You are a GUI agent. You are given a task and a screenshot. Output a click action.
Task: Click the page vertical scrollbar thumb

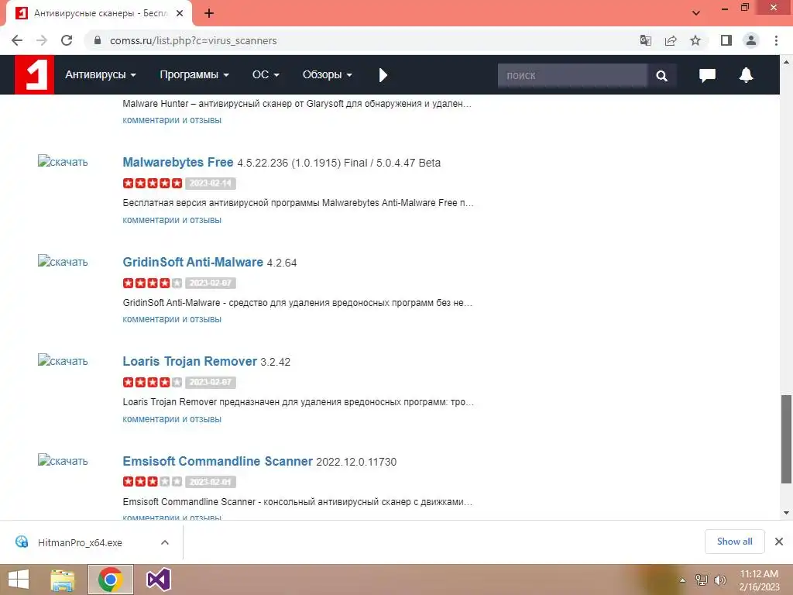coord(786,439)
